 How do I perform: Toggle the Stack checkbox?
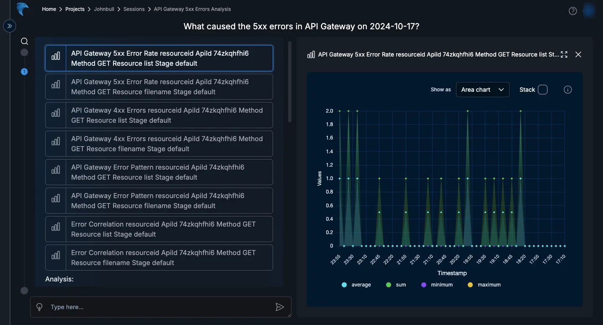543,90
